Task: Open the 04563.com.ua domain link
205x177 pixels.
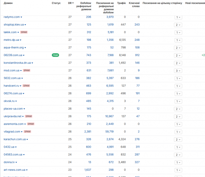Action: [x=13, y=155]
